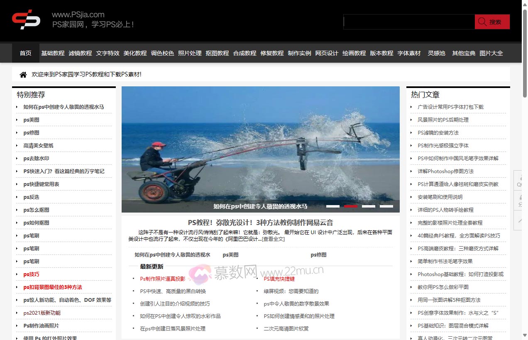
Task: Open the 抠图教程 navigation menu item
Action: tap(217, 53)
